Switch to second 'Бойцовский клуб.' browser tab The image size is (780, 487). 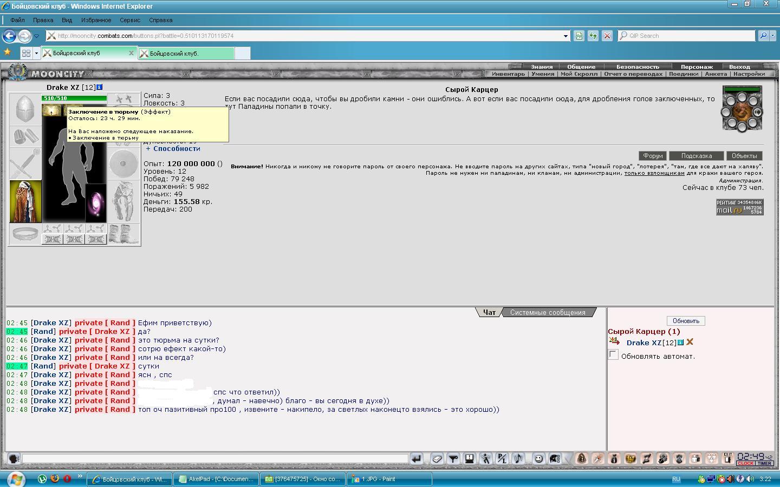tap(186, 53)
